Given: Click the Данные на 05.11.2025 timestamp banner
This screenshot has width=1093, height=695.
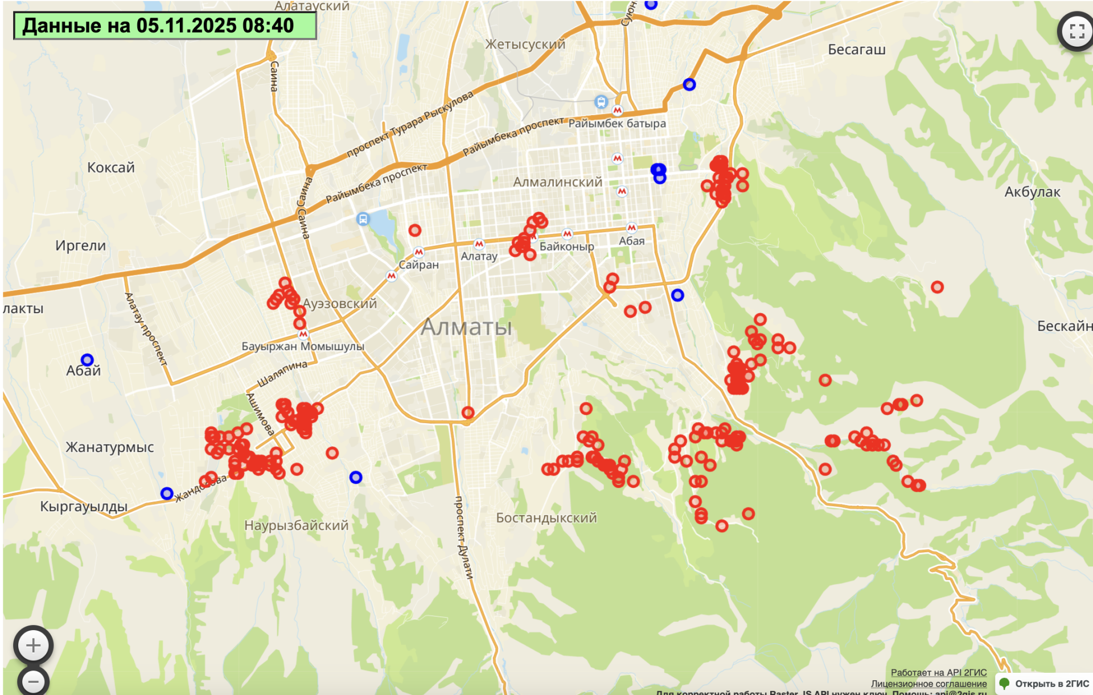Looking at the screenshot, I should point(165,26).
